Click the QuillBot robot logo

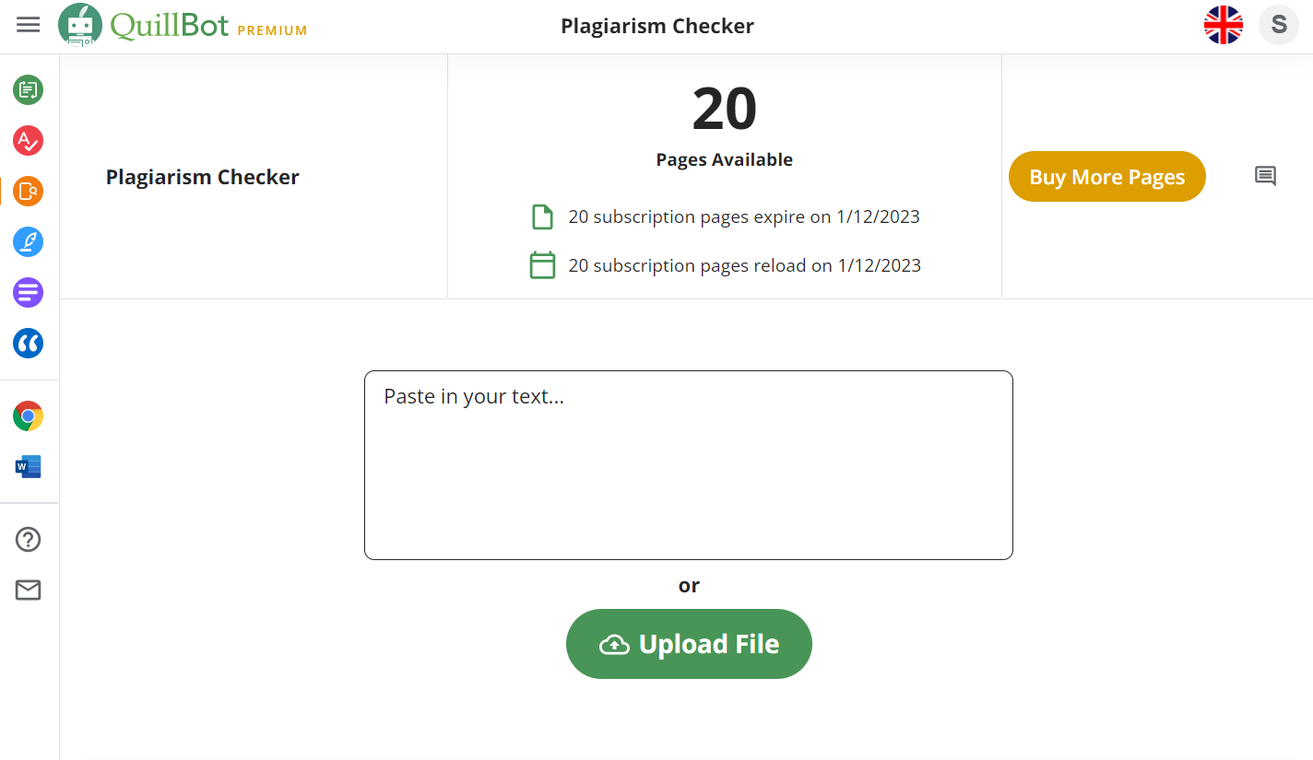(x=79, y=24)
